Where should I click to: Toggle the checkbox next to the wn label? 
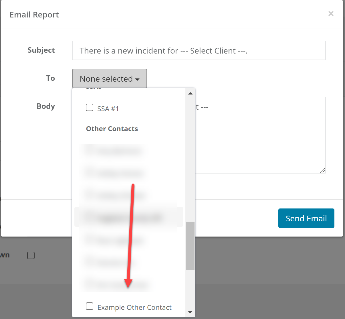click(31, 255)
